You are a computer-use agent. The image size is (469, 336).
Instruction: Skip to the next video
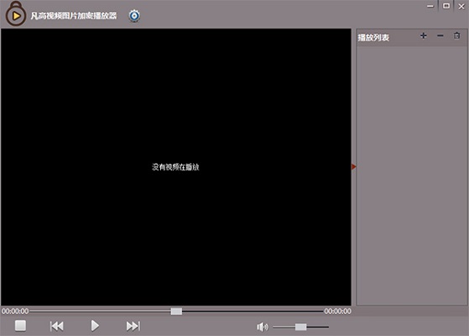pyautogui.click(x=133, y=326)
